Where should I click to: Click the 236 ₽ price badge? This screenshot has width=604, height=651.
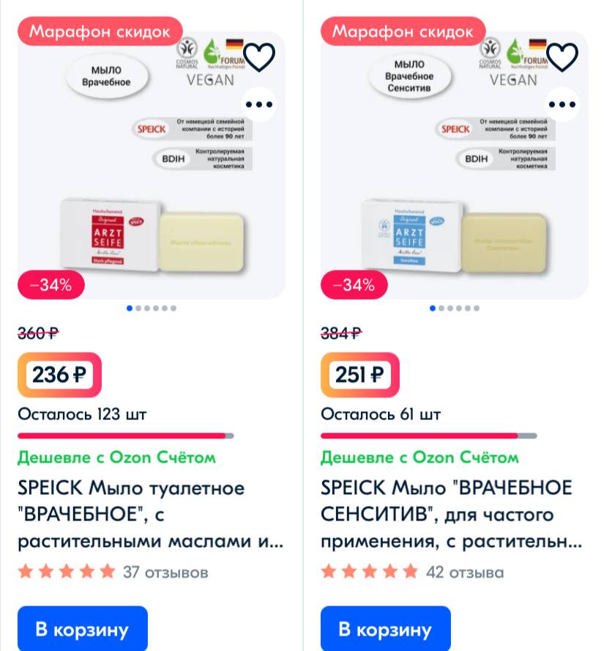[x=59, y=375]
